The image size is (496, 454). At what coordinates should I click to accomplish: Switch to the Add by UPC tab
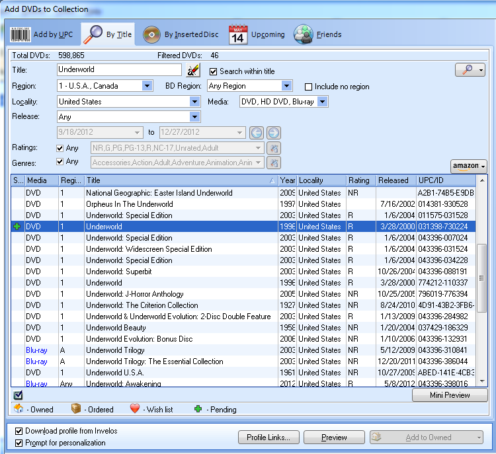coord(42,34)
